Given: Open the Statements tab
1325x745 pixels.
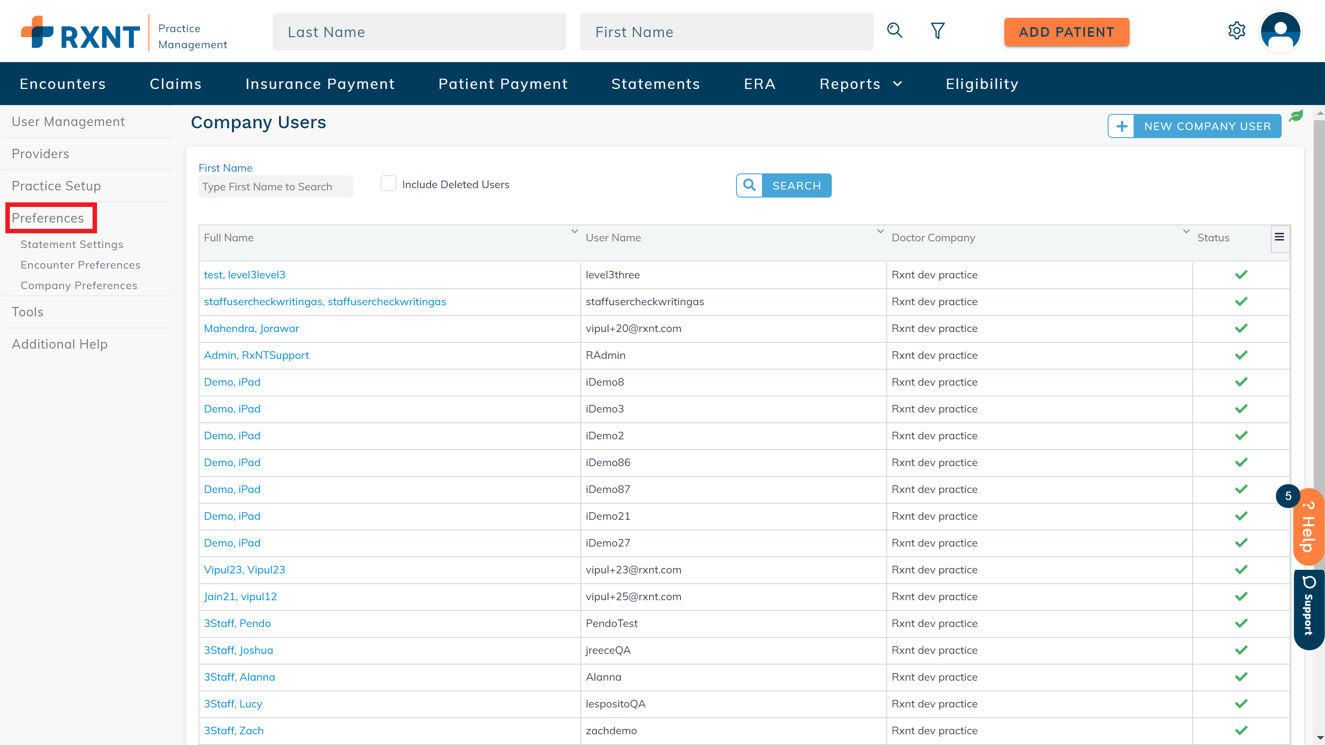Looking at the screenshot, I should 655,84.
